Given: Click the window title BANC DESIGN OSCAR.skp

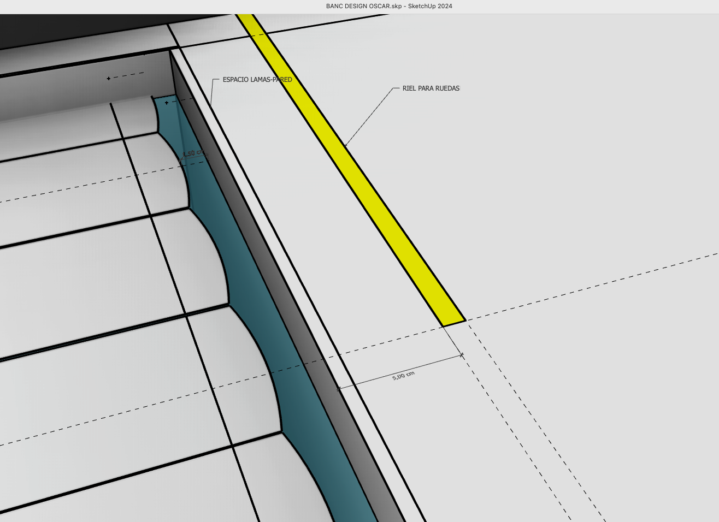Looking at the screenshot, I should [364, 6].
